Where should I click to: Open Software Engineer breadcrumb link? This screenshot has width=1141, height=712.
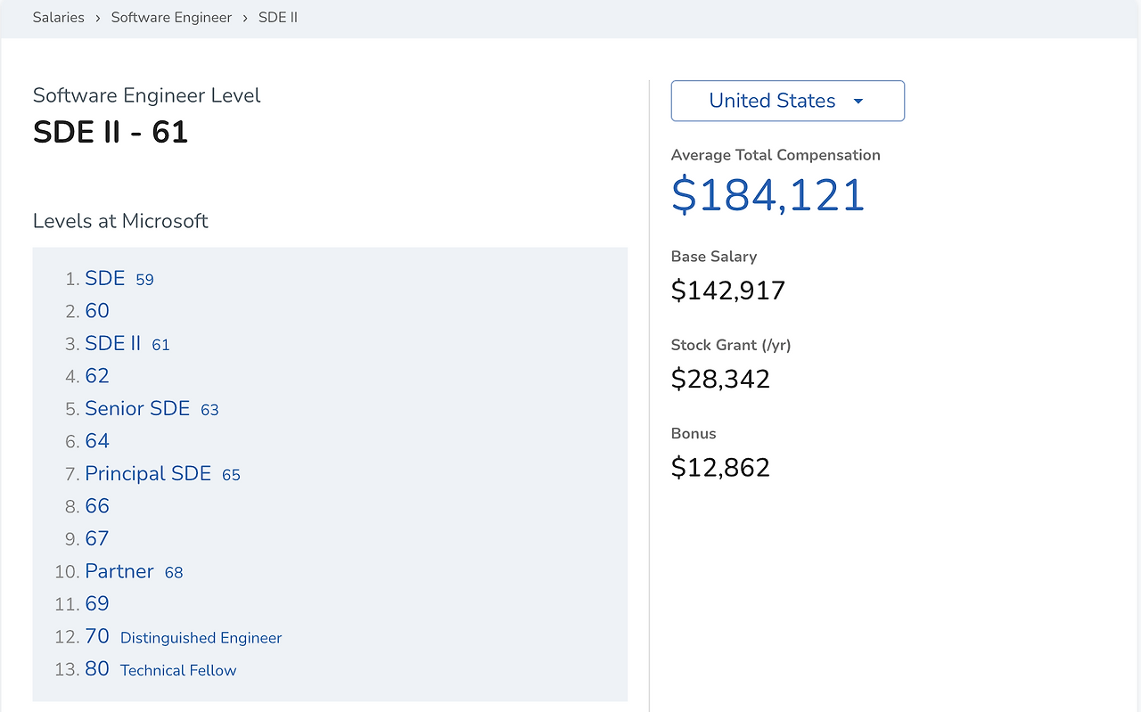tap(171, 17)
